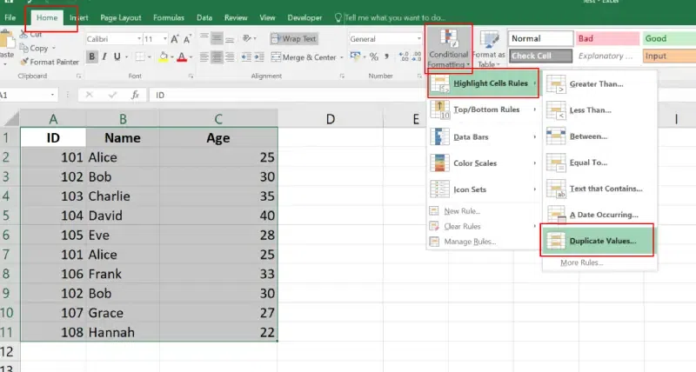The height and width of the screenshot is (372, 696).
Task: Set Middle Align vertical alignment
Action: 217,38
